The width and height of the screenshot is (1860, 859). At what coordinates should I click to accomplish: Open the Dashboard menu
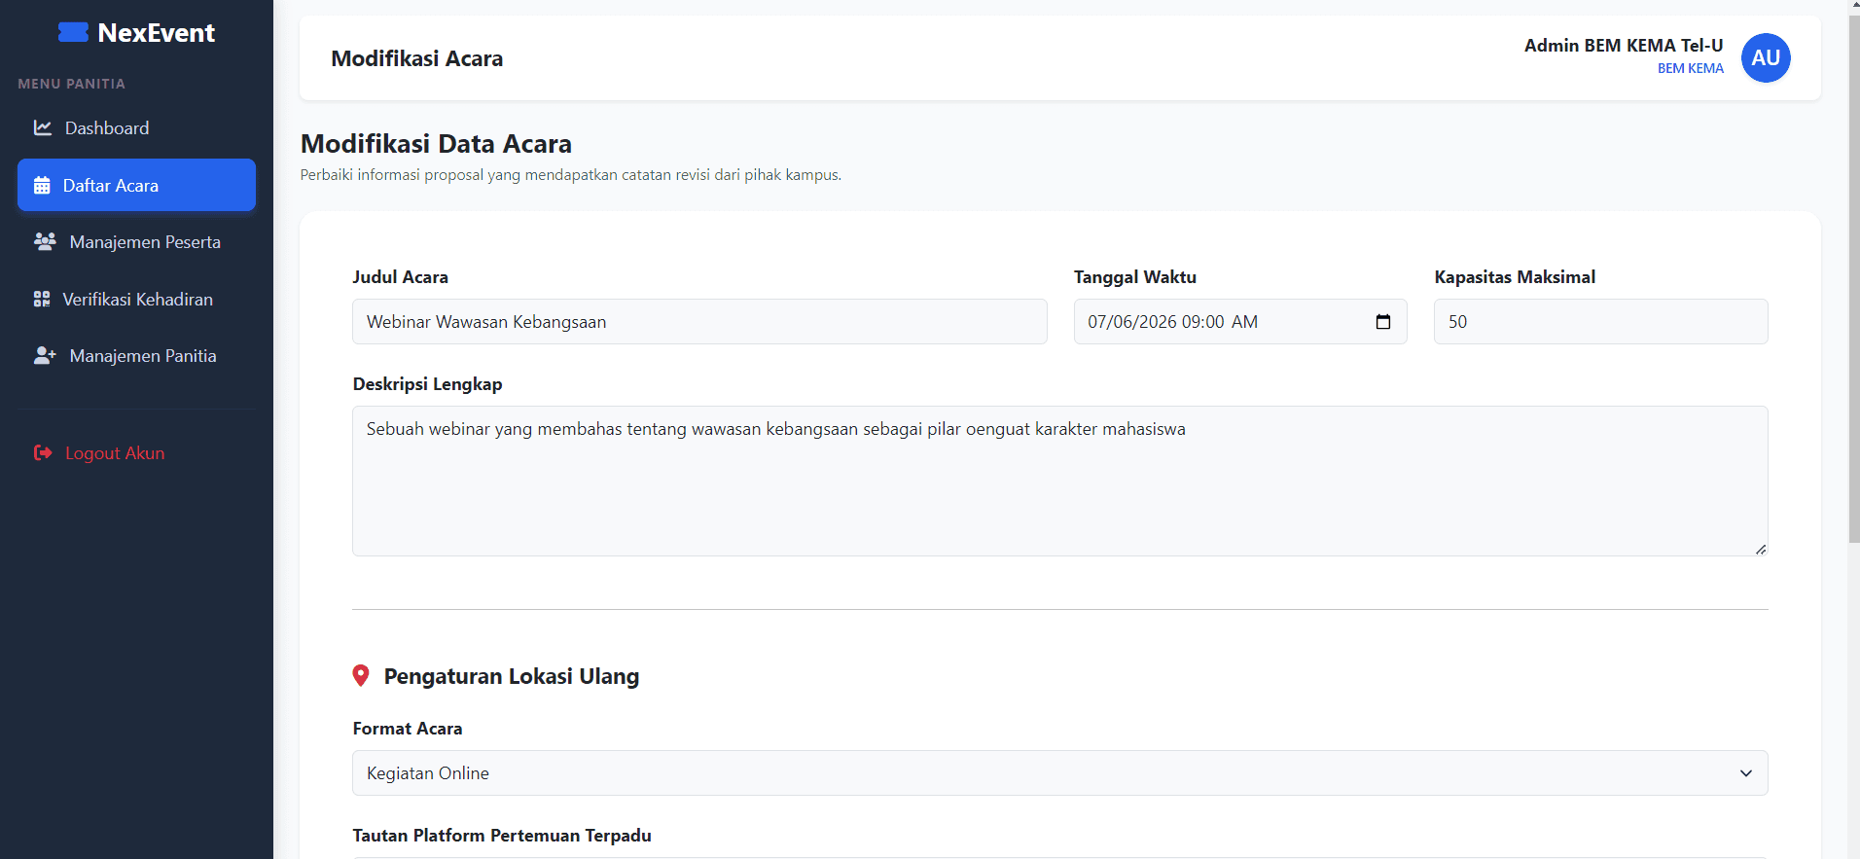[136, 128]
